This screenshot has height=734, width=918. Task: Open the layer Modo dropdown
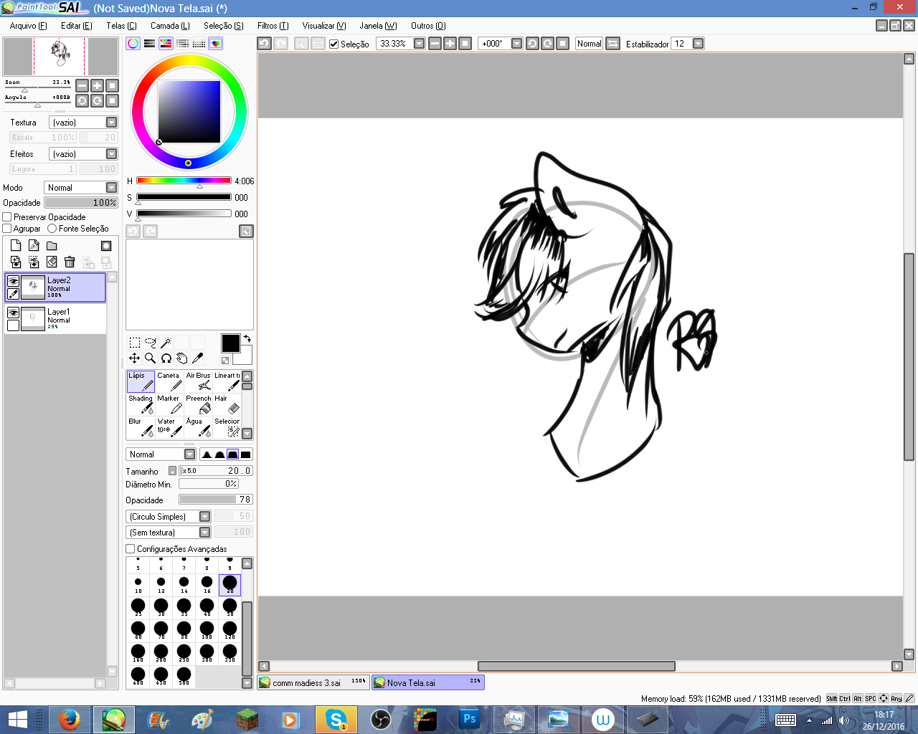tap(80, 188)
